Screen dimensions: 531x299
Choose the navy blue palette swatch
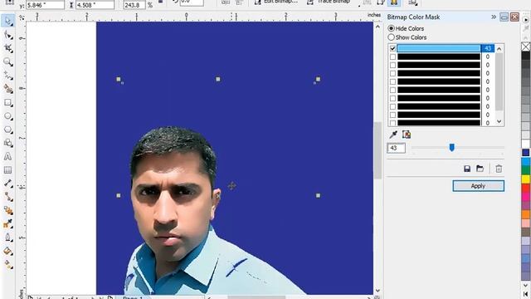[x=525, y=153]
